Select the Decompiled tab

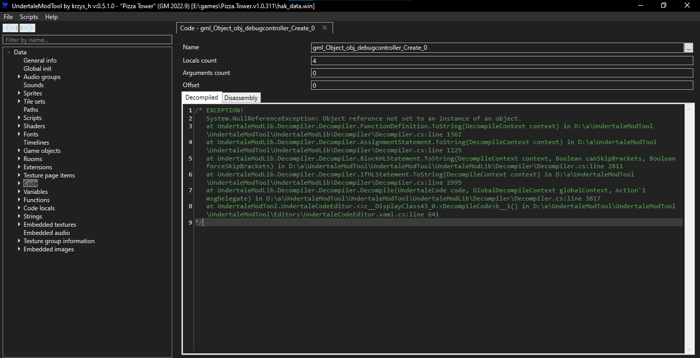(201, 97)
